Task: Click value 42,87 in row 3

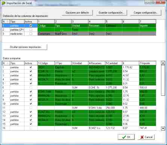Action: pos(131,76)
